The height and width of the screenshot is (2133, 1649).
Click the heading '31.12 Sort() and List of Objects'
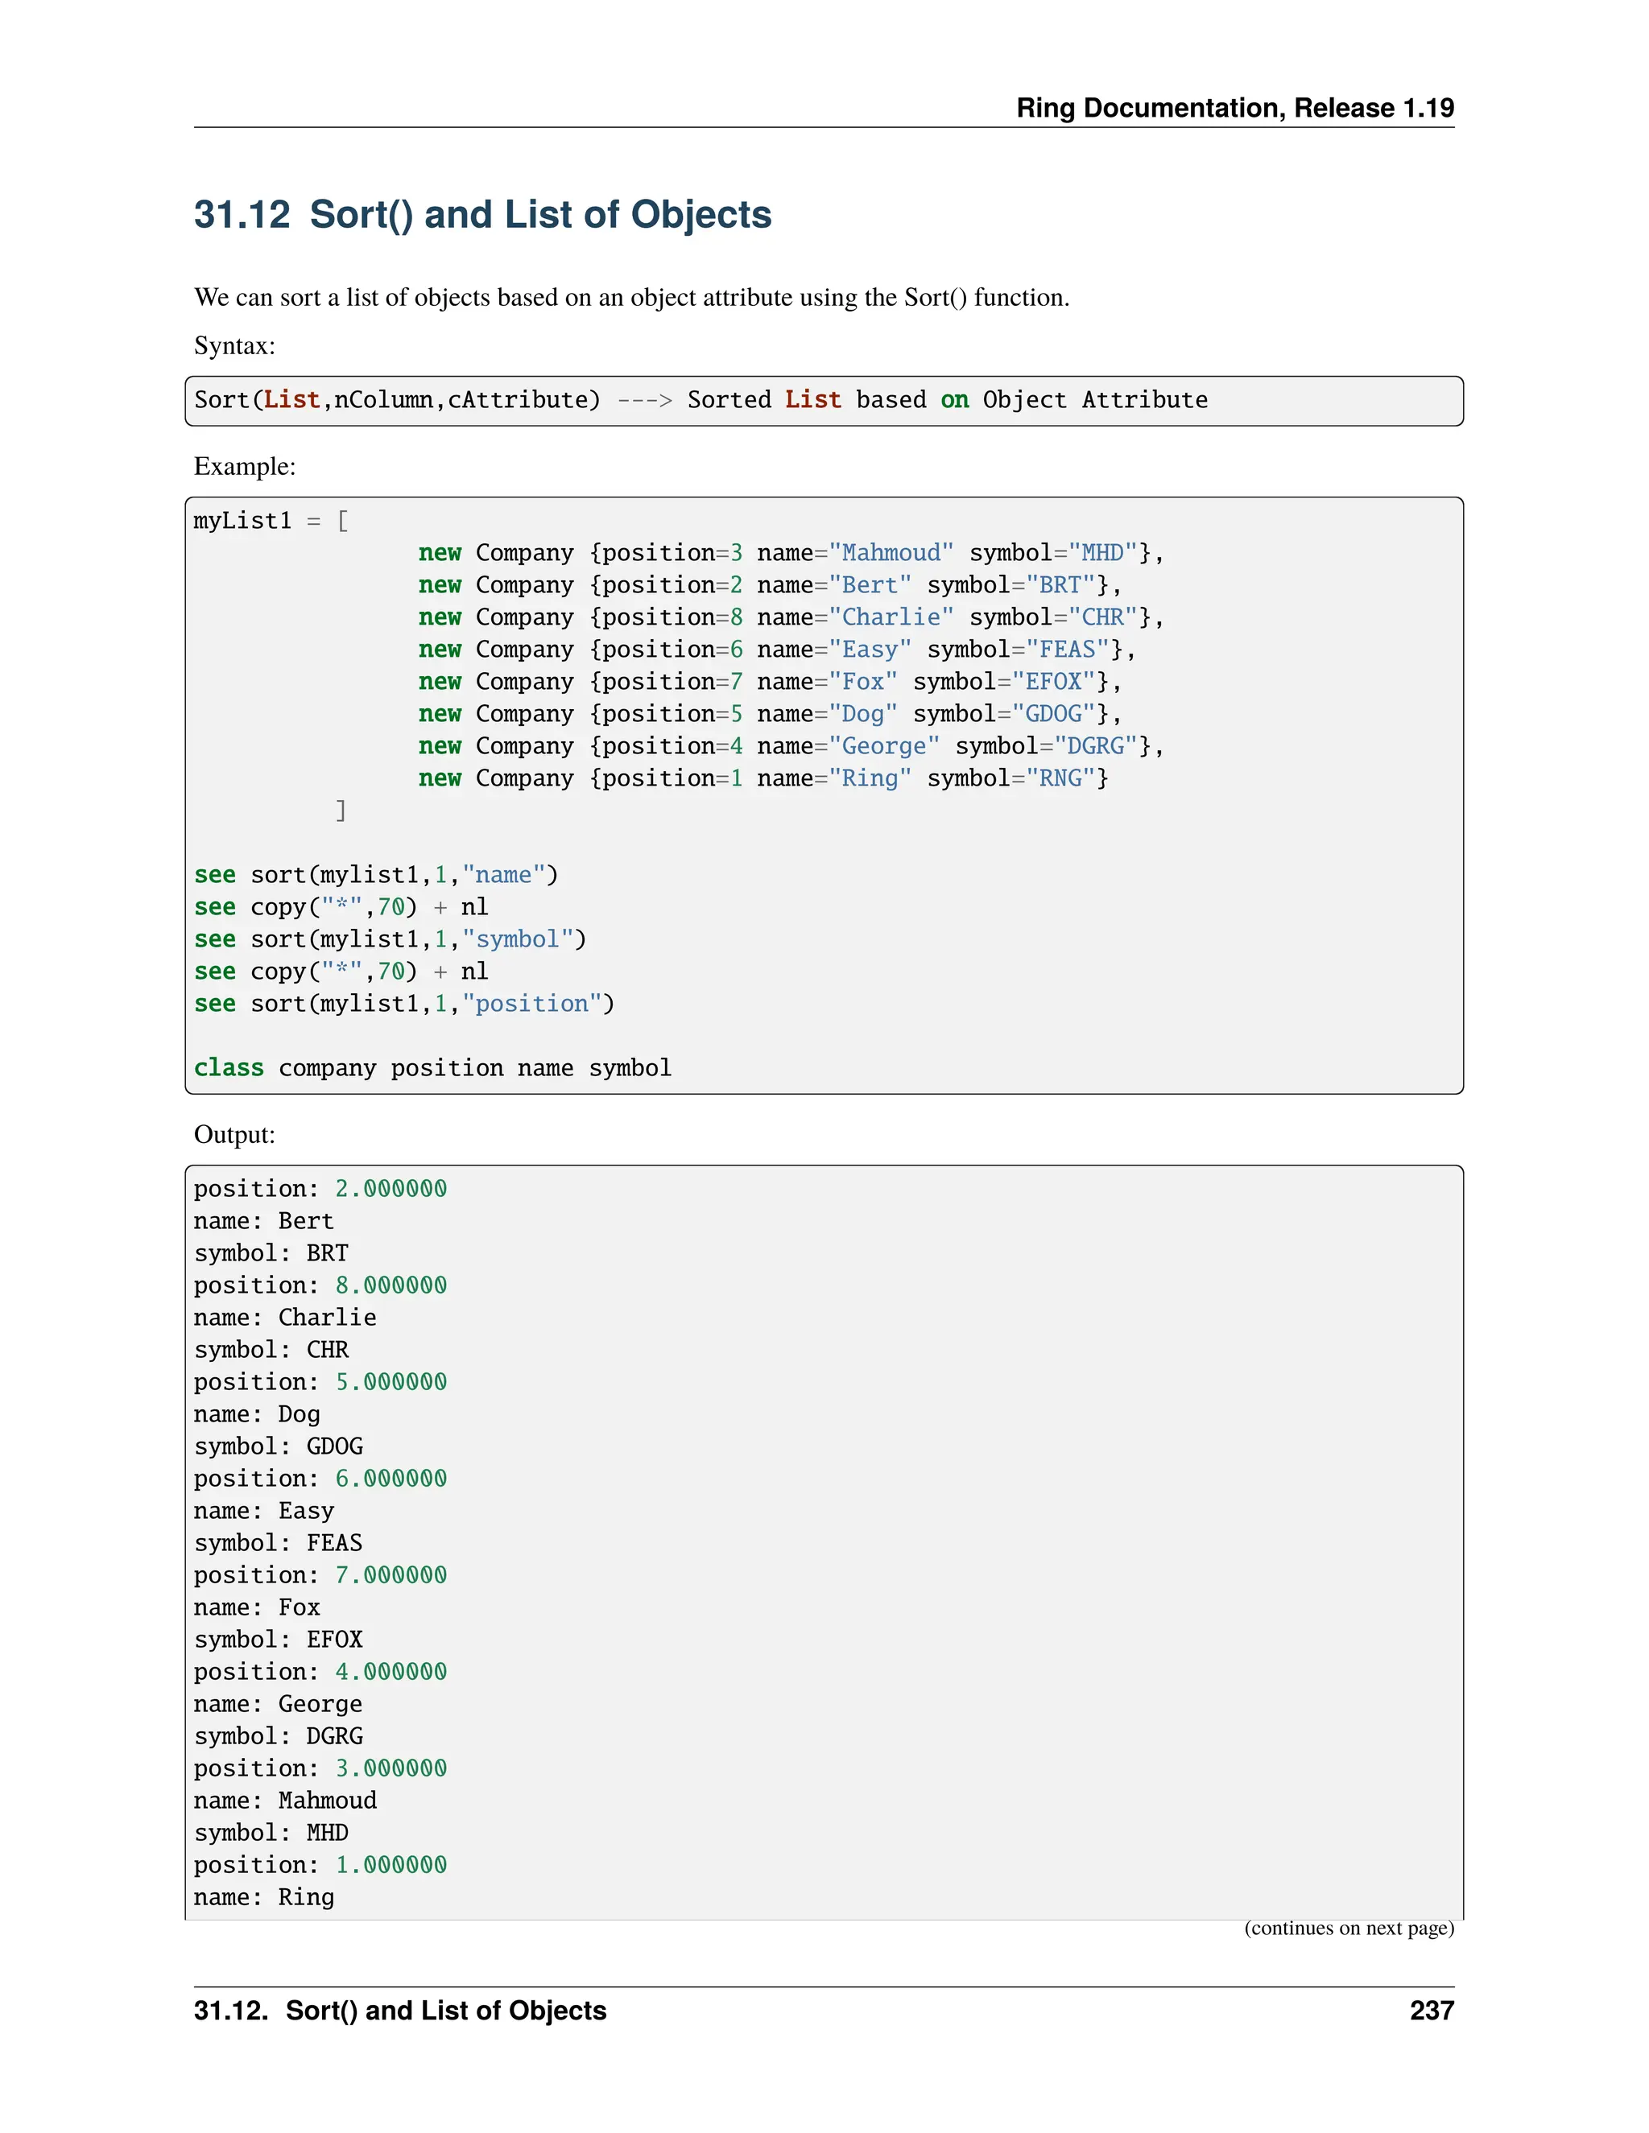click(x=482, y=215)
